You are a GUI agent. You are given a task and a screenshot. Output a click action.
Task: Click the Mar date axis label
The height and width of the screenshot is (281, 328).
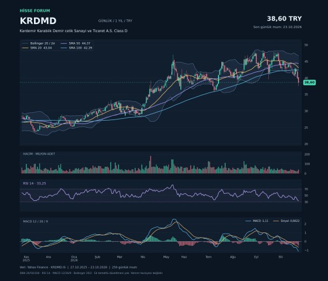click(x=119, y=257)
